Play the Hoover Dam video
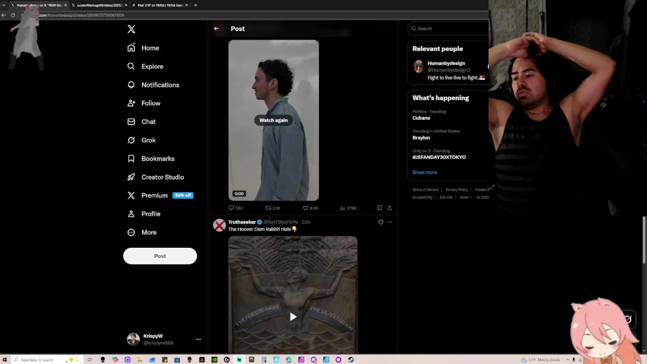647x364 pixels. pos(293,317)
